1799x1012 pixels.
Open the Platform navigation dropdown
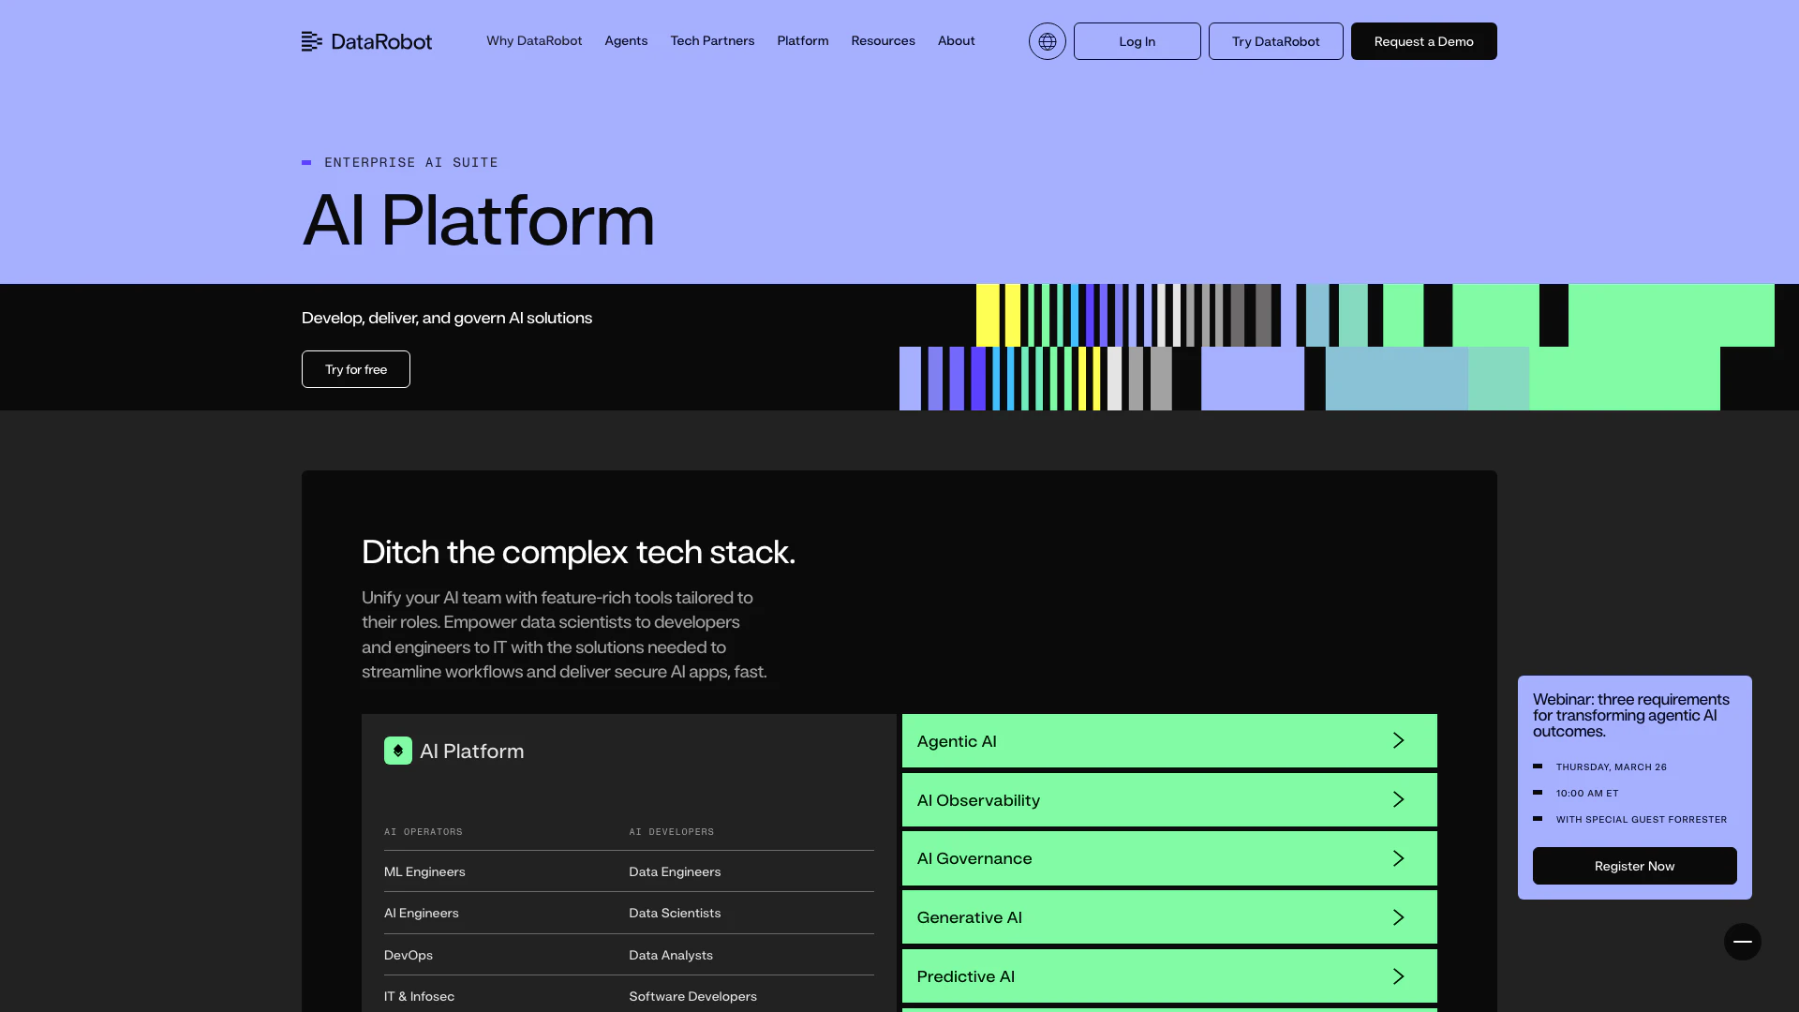[802, 41]
